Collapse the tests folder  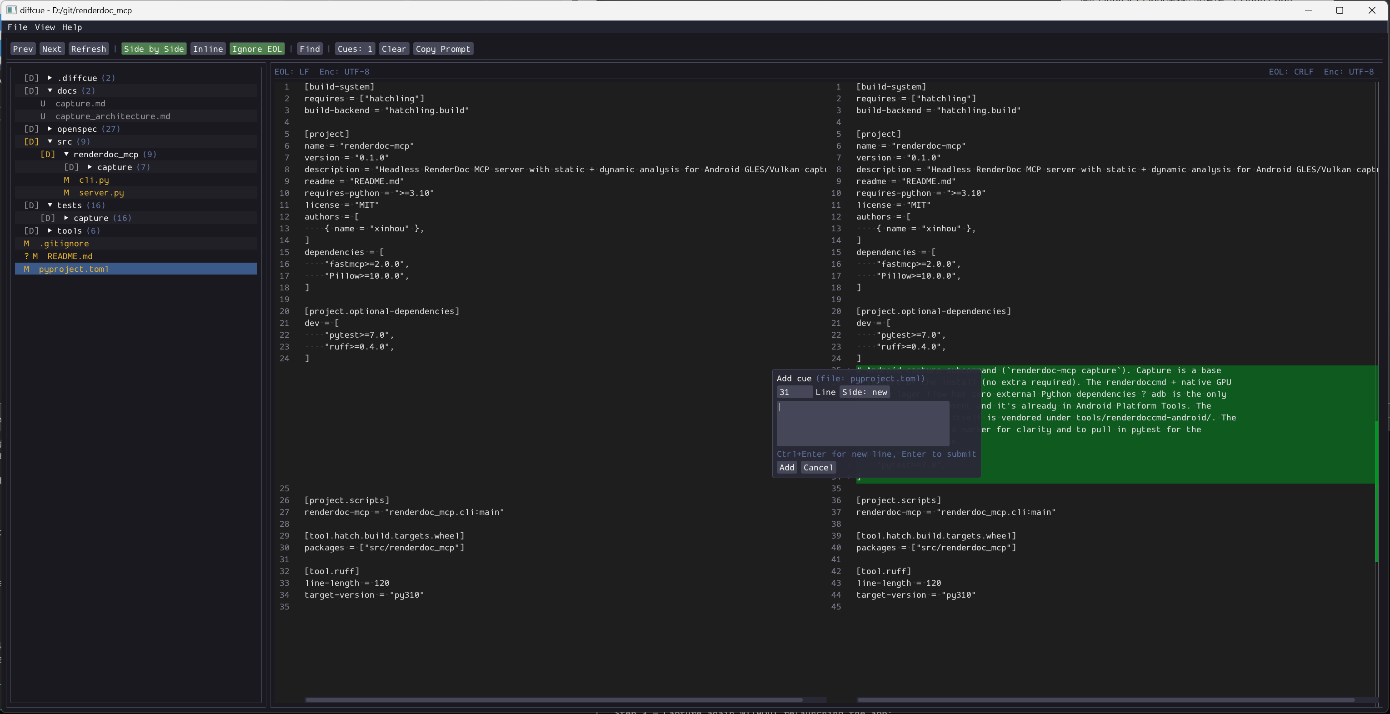[x=50, y=205]
